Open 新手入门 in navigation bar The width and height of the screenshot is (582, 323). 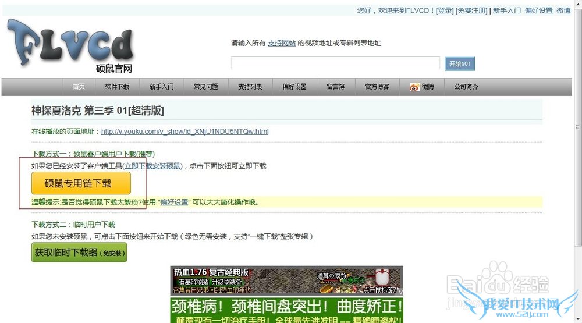click(x=161, y=87)
